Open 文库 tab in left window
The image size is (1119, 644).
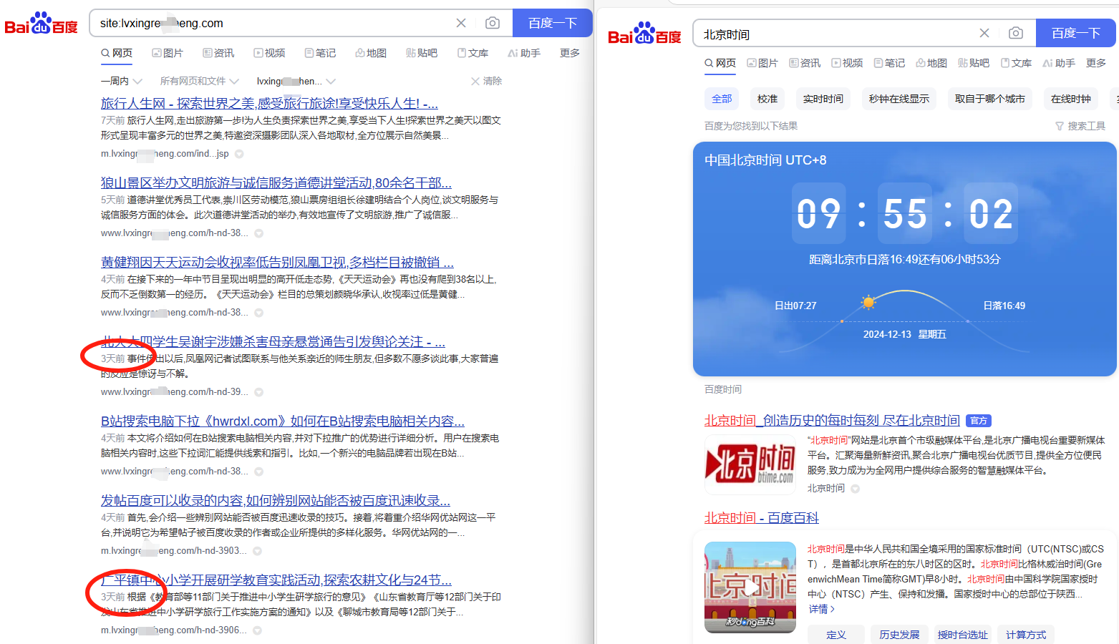pyautogui.click(x=473, y=53)
